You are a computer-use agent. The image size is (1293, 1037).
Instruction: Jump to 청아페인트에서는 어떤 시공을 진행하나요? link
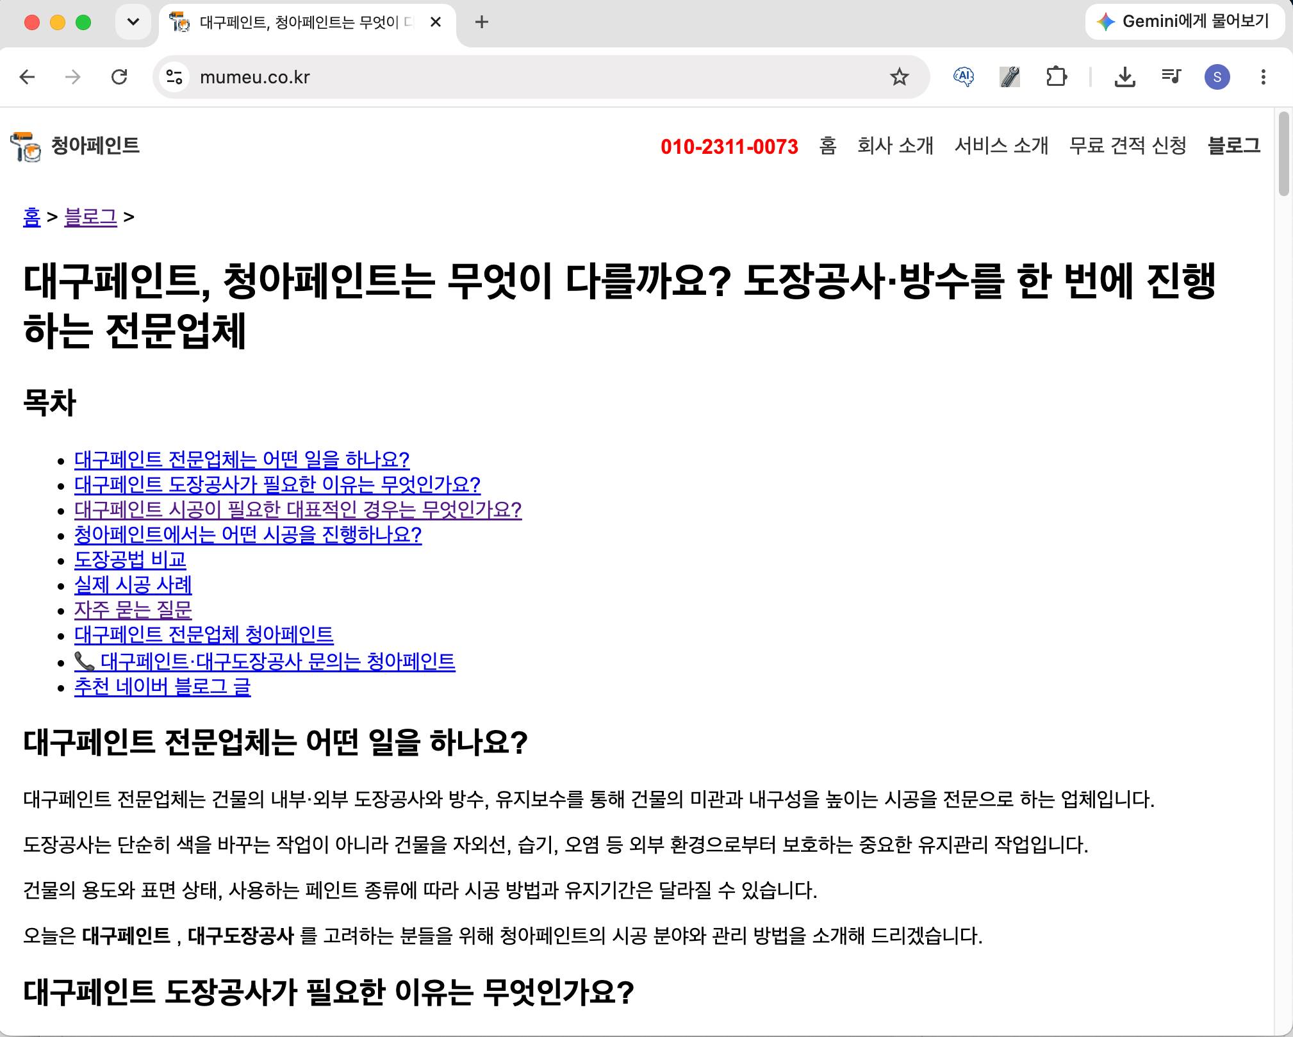pyautogui.click(x=248, y=535)
